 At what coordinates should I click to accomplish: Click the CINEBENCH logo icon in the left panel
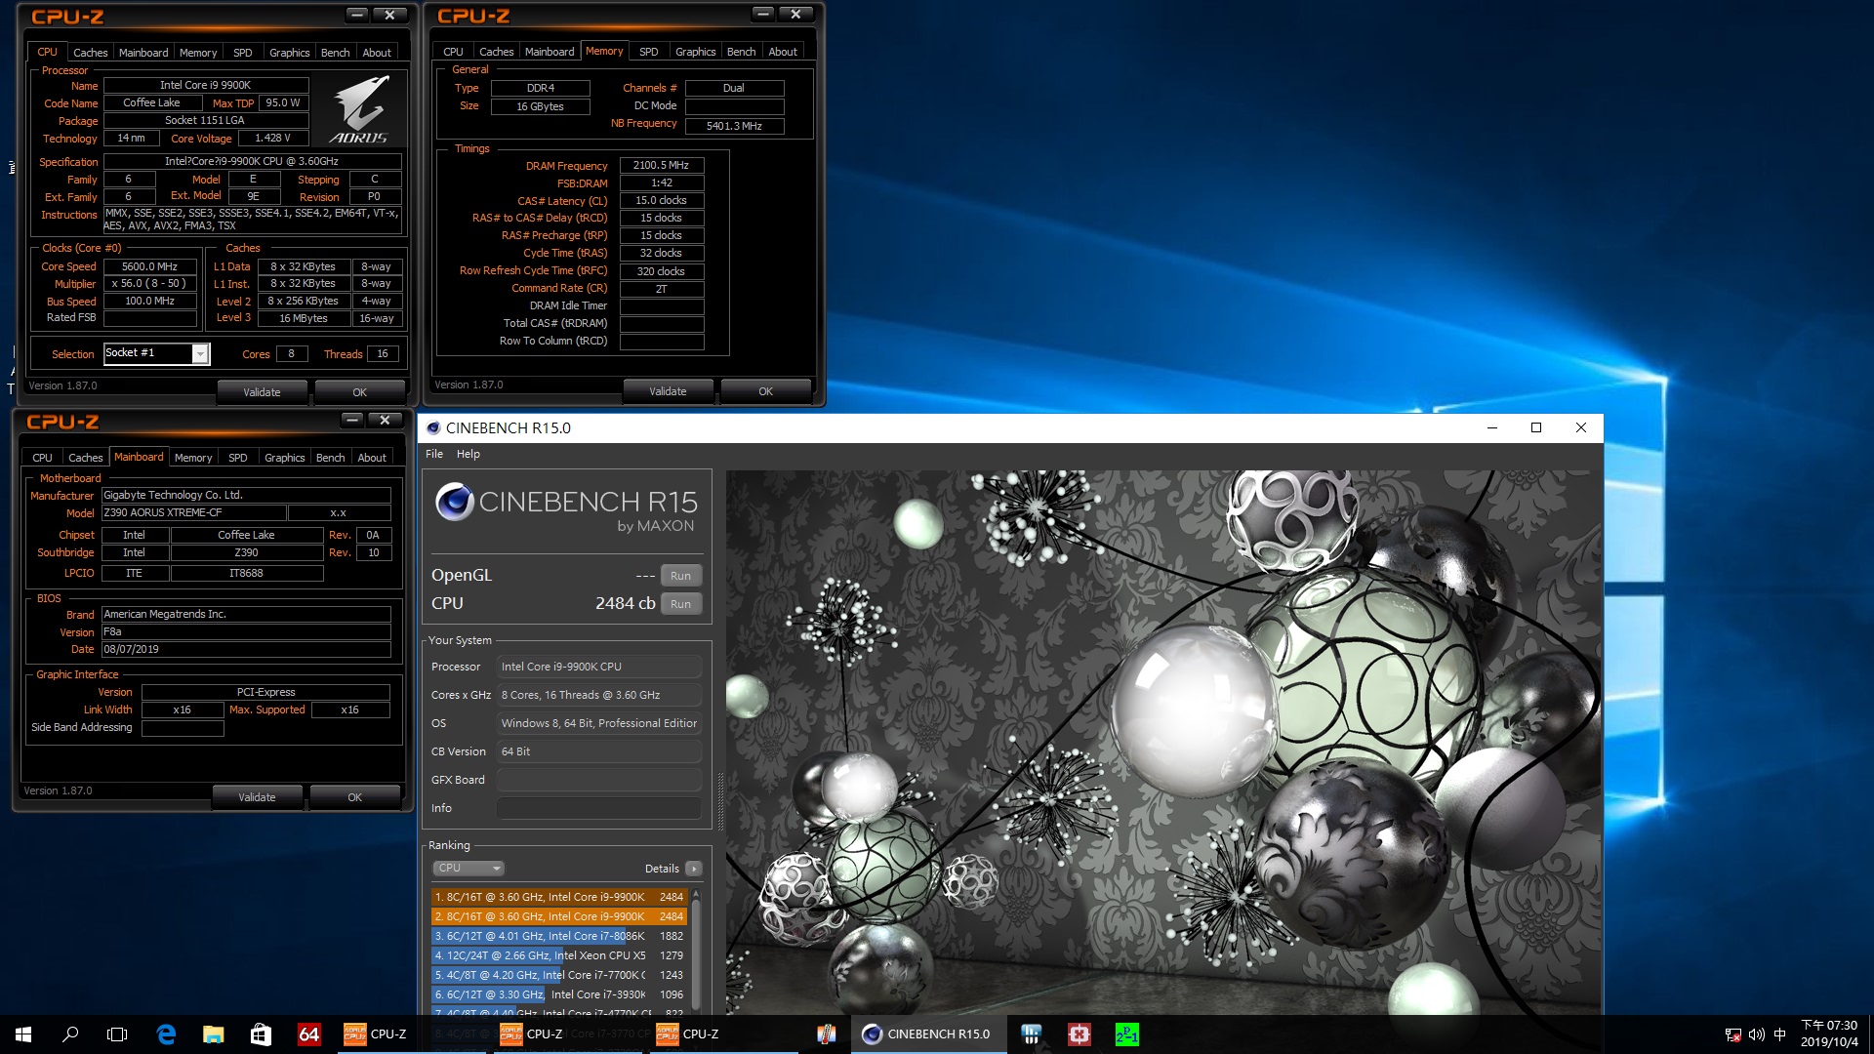point(454,502)
